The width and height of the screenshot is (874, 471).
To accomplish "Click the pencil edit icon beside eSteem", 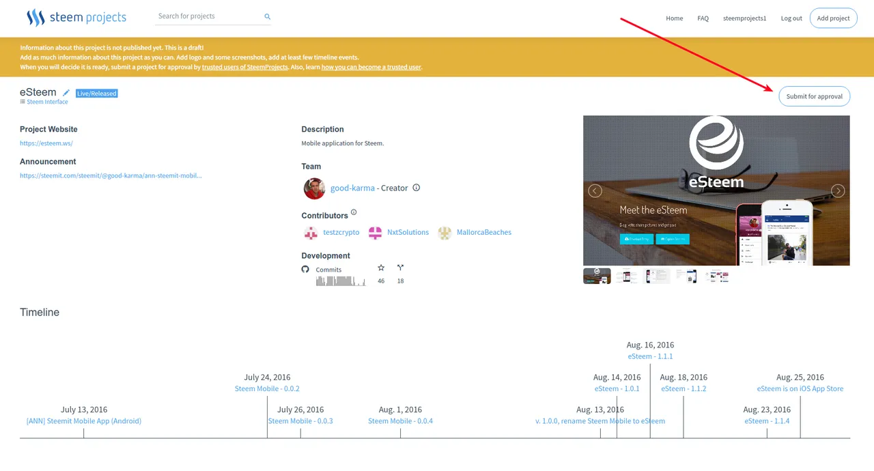I will (x=66, y=93).
